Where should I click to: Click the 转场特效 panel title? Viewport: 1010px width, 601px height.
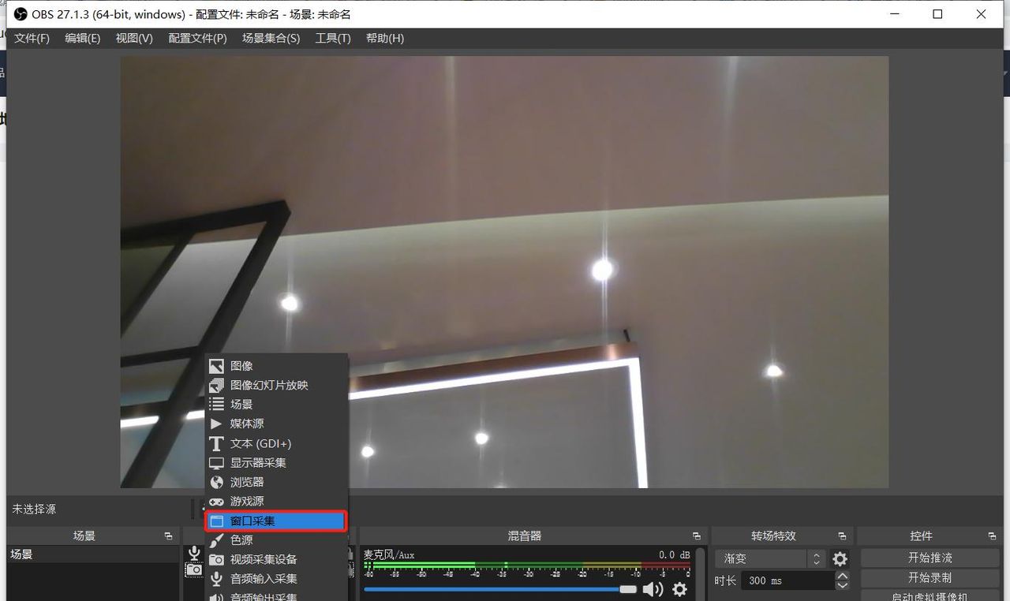click(774, 536)
